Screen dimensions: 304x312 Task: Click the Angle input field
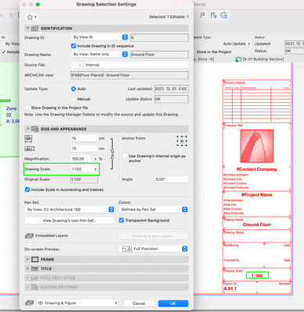click(x=171, y=179)
